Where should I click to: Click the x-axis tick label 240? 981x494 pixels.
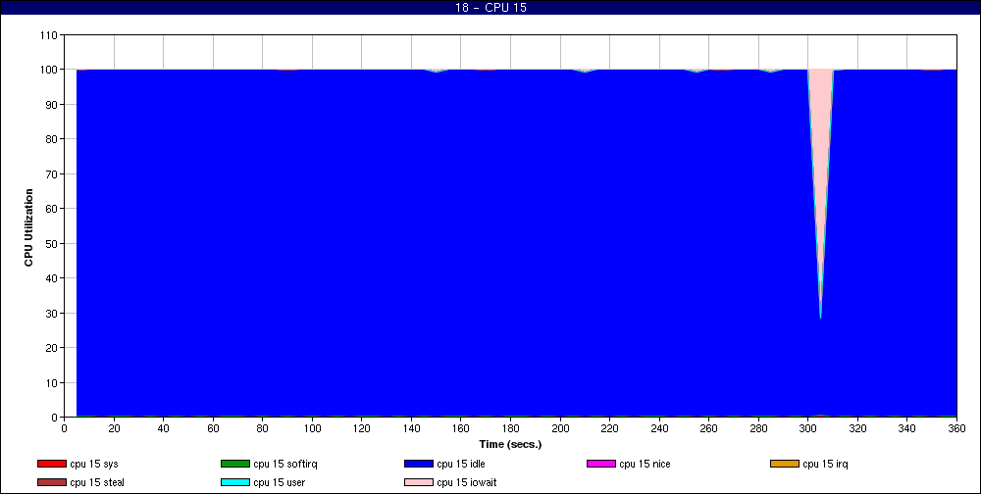[x=659, y=428]
